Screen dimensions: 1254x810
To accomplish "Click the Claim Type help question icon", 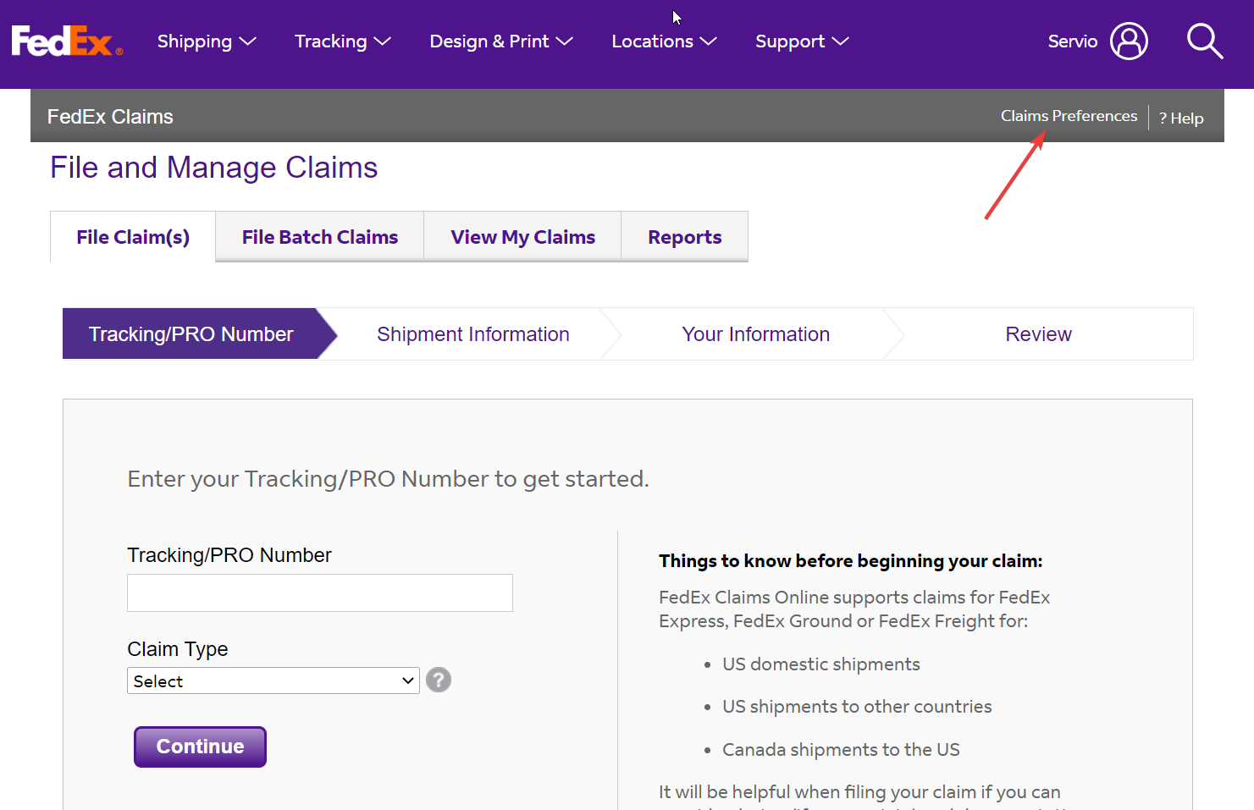I will click(439, 680).
